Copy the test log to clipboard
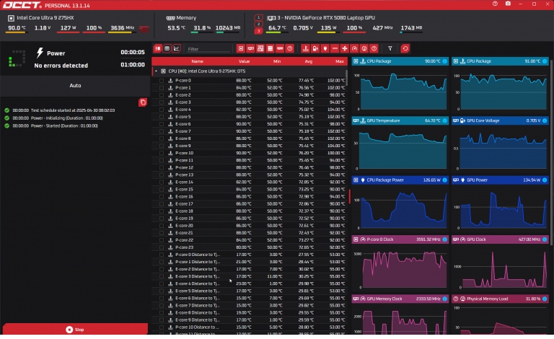 click(143, 102)
